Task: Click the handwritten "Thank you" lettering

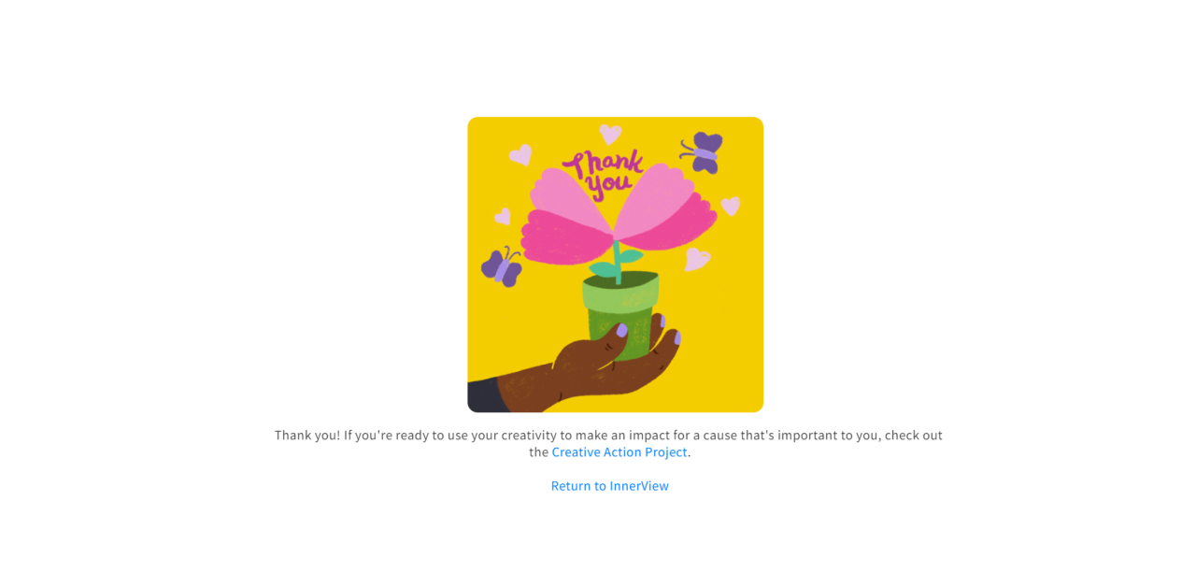Action: tap(601, 174)
